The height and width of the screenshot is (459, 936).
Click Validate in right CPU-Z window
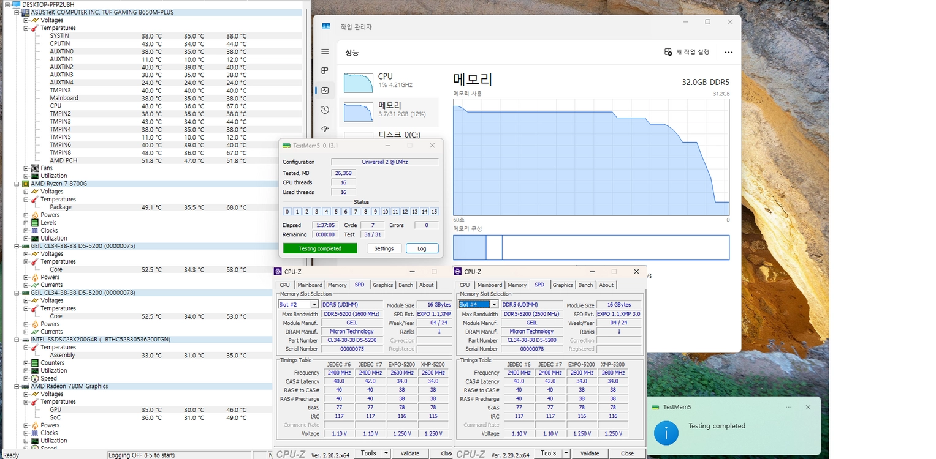pyautogui.click(x=590, y=453)
